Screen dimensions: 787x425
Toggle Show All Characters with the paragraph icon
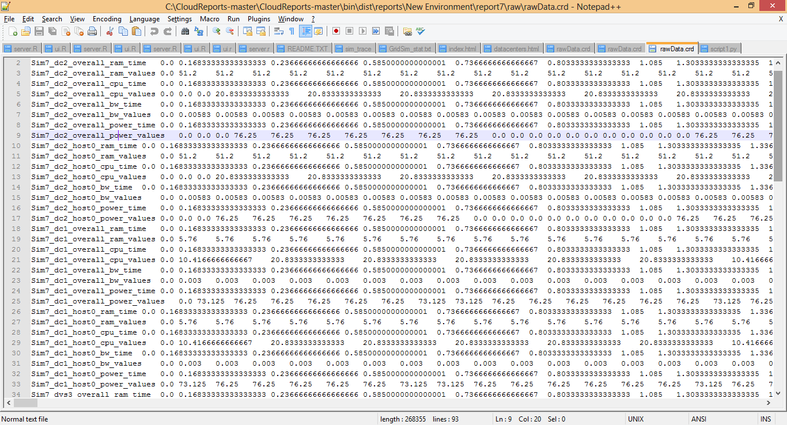[290, 31]
